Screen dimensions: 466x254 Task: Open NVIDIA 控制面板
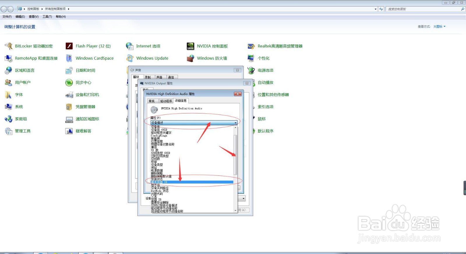click(207, 46)
